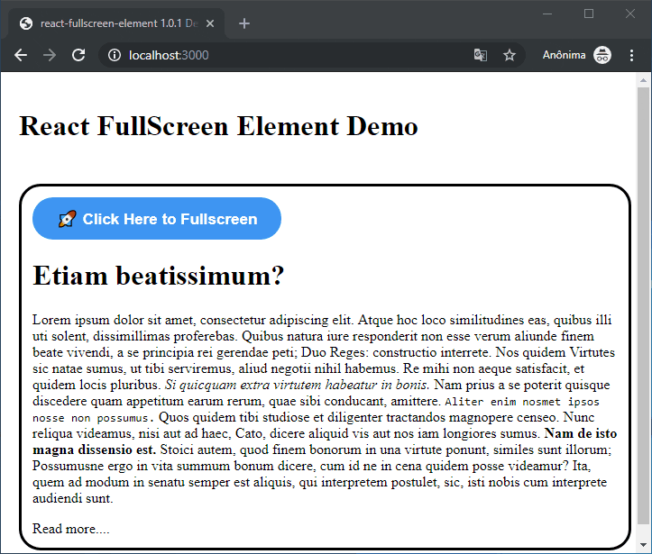
Task: Click bold text magna dissensio est.
Action: (x=95, y=450)
